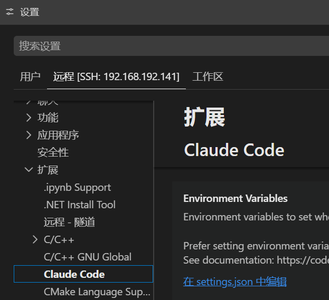Viewport: 329px width, 300px height.
Task: Collapse the 扩展 category chevron
Action: click(29, 170)
